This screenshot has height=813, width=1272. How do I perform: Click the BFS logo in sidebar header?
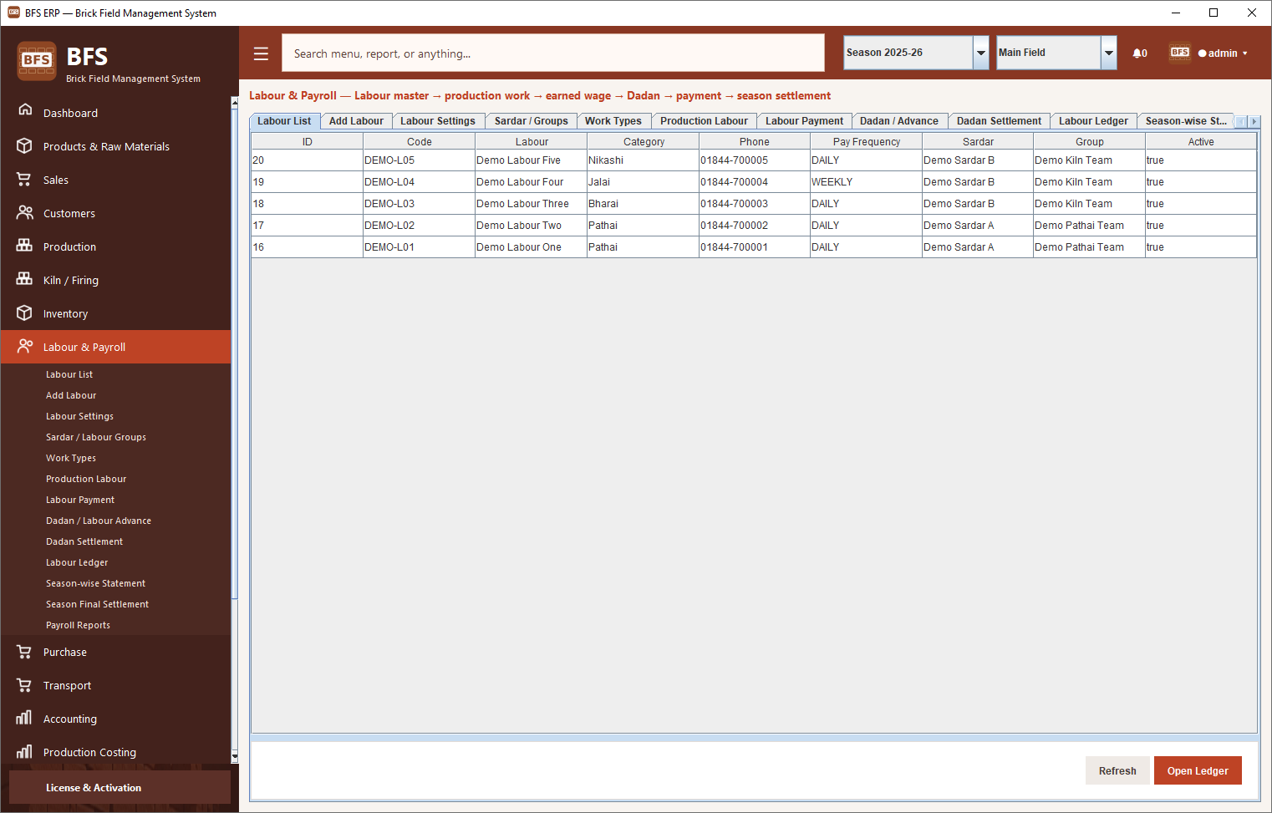(x=37, y=61)
